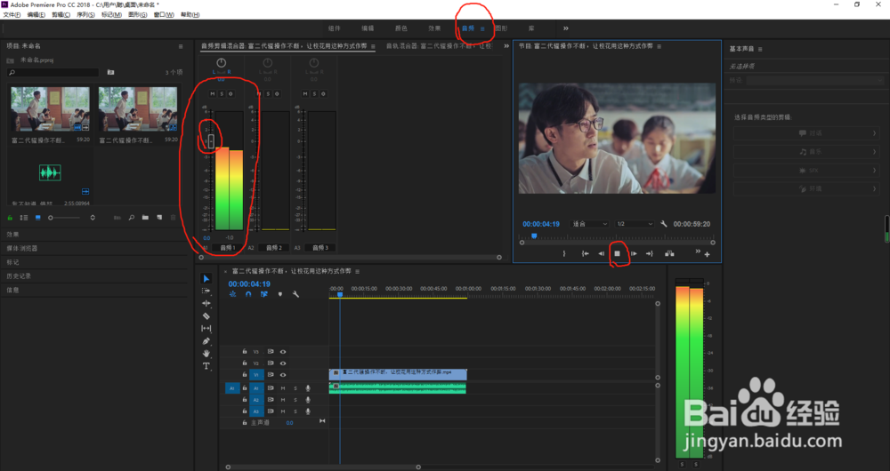Select the Pen tool
Screen dimensions: 890x471
(x=206, y=340)
